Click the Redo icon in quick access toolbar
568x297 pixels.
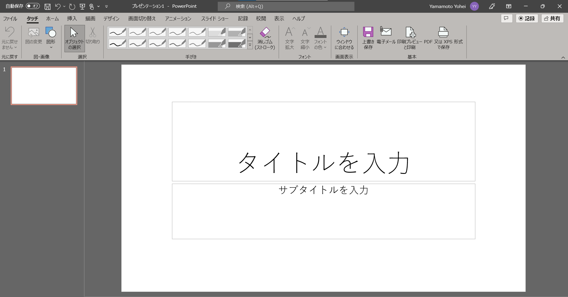click(x=72, y=6)
